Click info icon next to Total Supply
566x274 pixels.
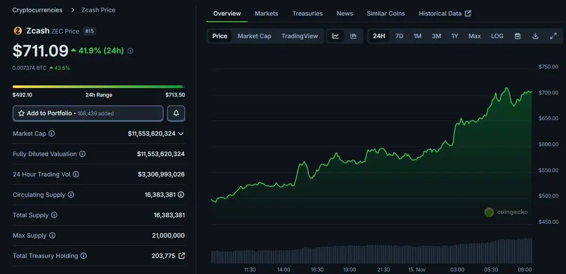pyautogui.click(x=54, y=215)
